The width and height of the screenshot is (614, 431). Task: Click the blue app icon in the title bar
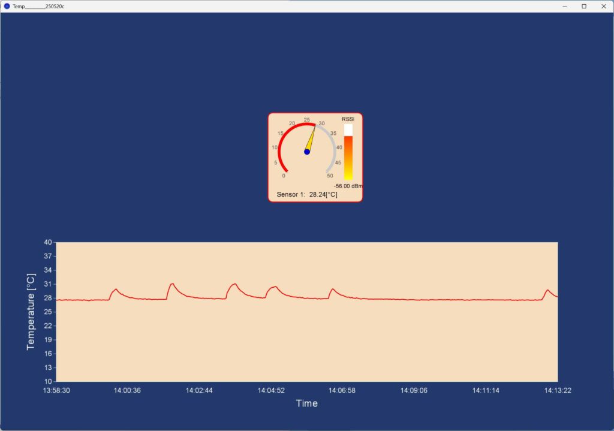[7, 6]
